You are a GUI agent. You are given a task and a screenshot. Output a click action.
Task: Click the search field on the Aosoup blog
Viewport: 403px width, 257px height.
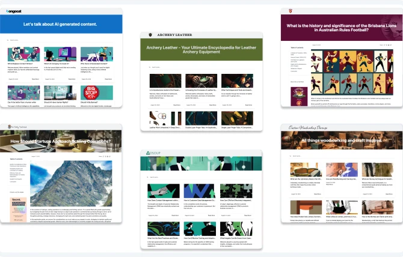(x=200, y=177)
